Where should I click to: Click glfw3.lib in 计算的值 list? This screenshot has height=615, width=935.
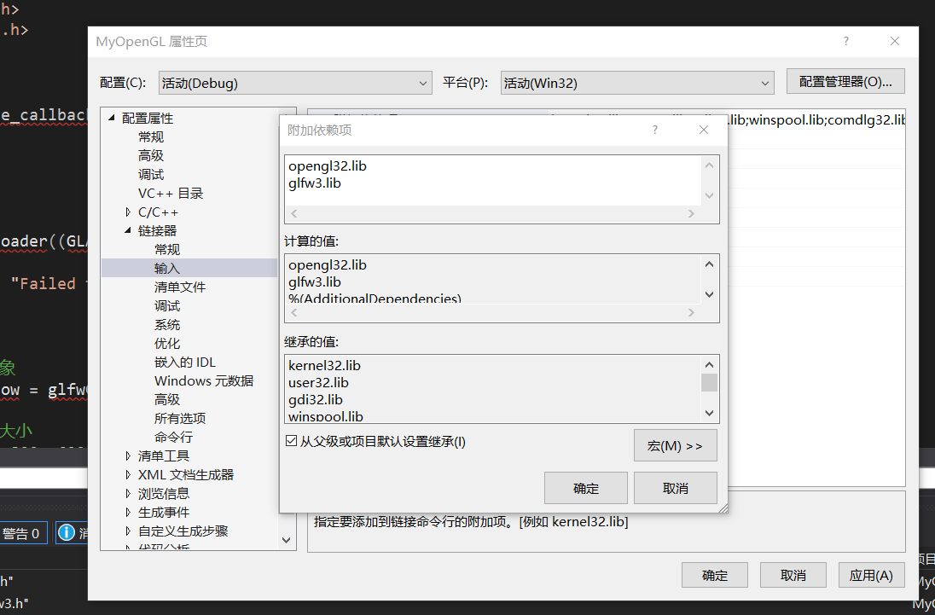[x=314, y=281]
